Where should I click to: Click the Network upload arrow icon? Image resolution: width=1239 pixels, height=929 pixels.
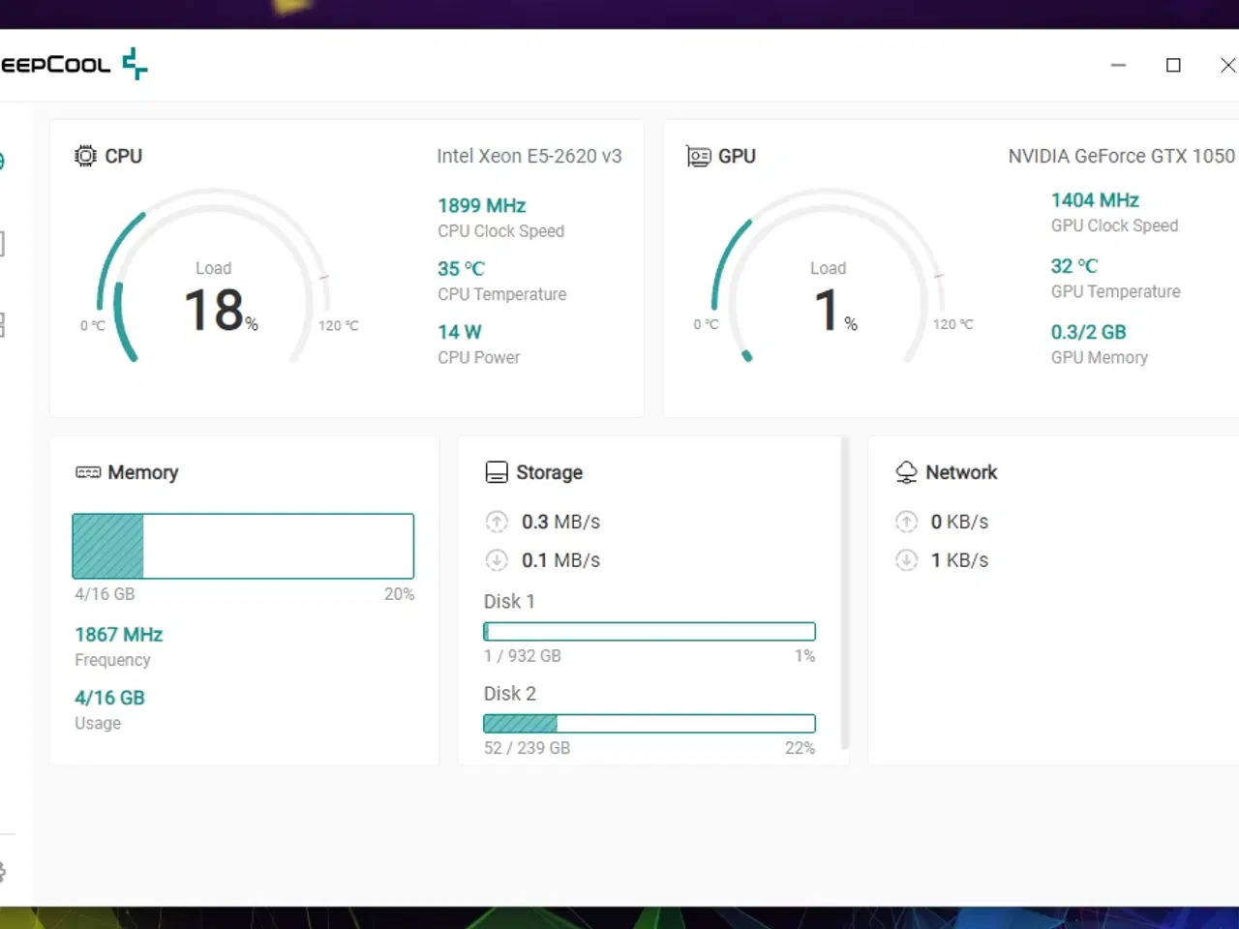pos(906,522)
